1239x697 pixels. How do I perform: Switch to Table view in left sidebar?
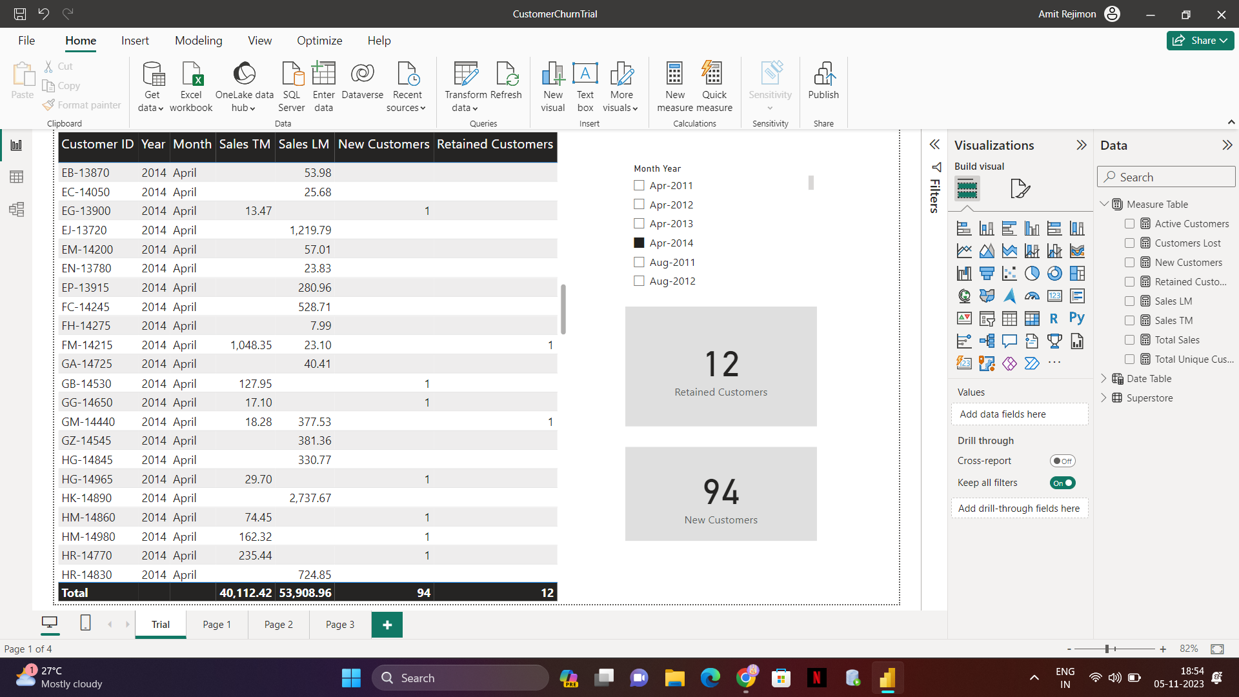click(x=17, y=177)
